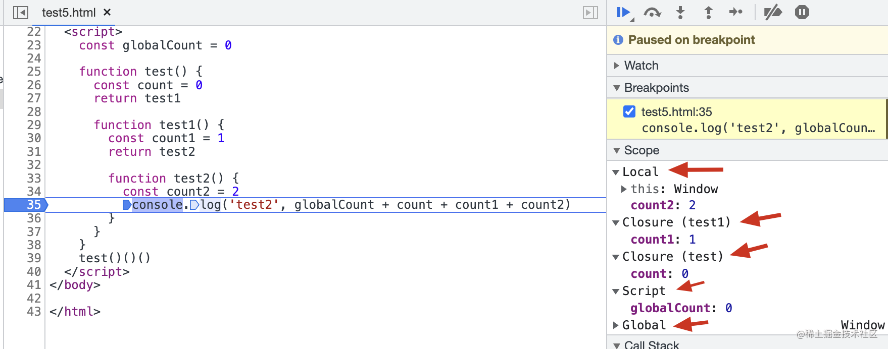Resume script execution
888x349 pixels.
point(624,13)
